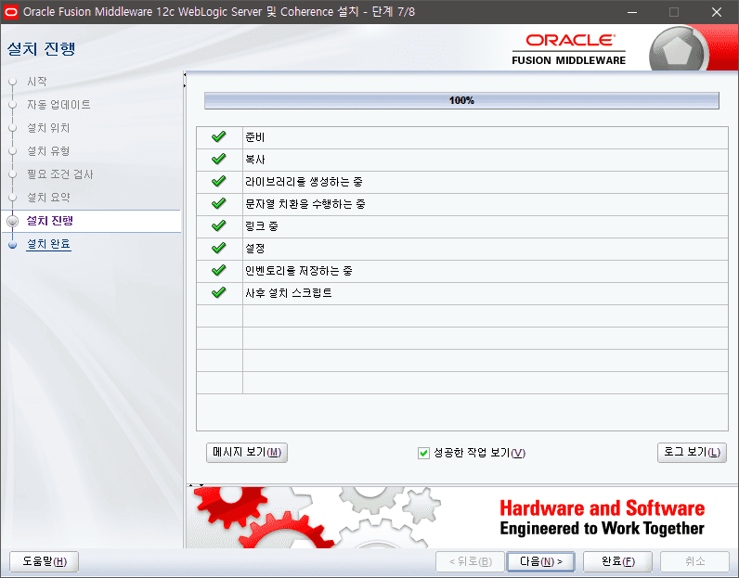This screenshot has width=739, height=578.
Task: Click the Oracle Fusion Middleware logo
Action: point(569,49)
